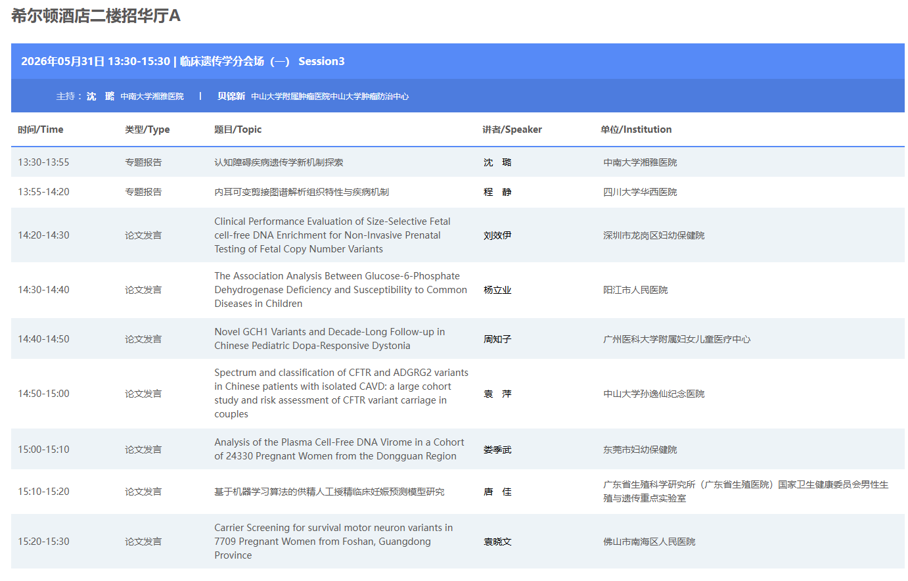Click institution 深圳市龙岗区妇幼保健院

tap(654, 235)
